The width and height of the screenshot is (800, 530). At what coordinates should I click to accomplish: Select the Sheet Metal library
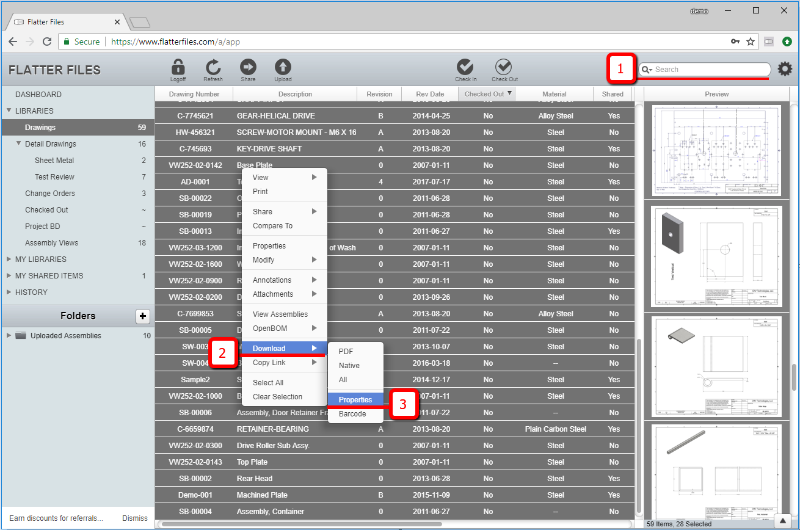78,161
